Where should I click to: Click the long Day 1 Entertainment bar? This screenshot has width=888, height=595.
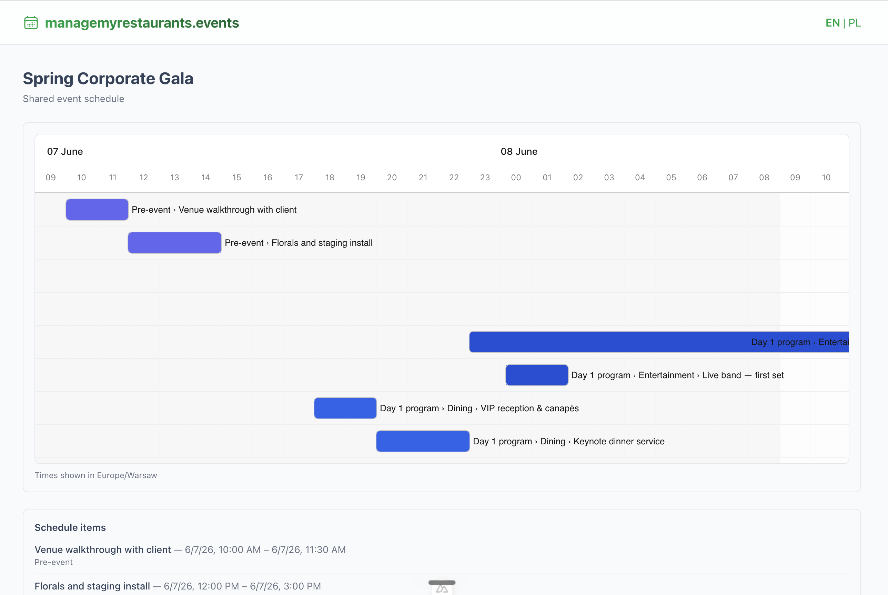(x=659, y=342)
